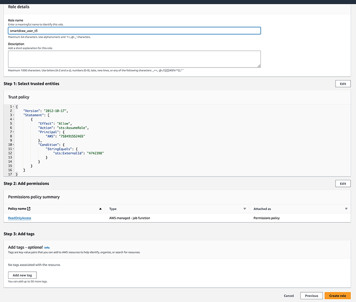This screenshot has width=356, height=302.
Task: Fold the Principal block on line 7
Action: [x=14, y=132]
